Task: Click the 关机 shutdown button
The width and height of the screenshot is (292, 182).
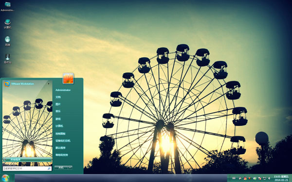Action: 61,167
